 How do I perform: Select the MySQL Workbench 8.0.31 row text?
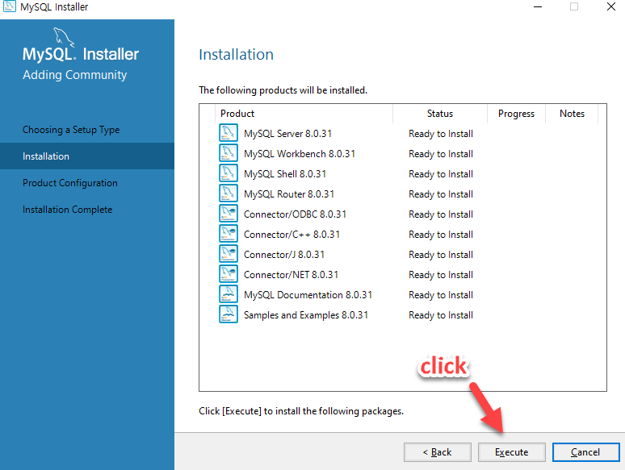pyautogui.click(x=300, y=154)
